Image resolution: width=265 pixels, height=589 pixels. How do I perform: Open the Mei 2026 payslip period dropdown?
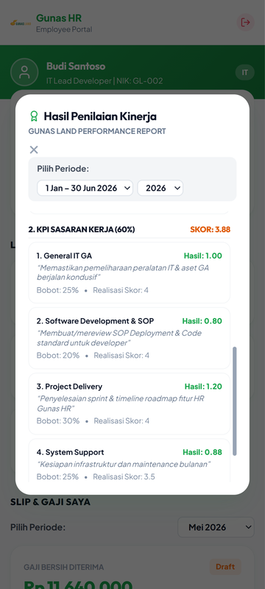click(x=216, y=527)
